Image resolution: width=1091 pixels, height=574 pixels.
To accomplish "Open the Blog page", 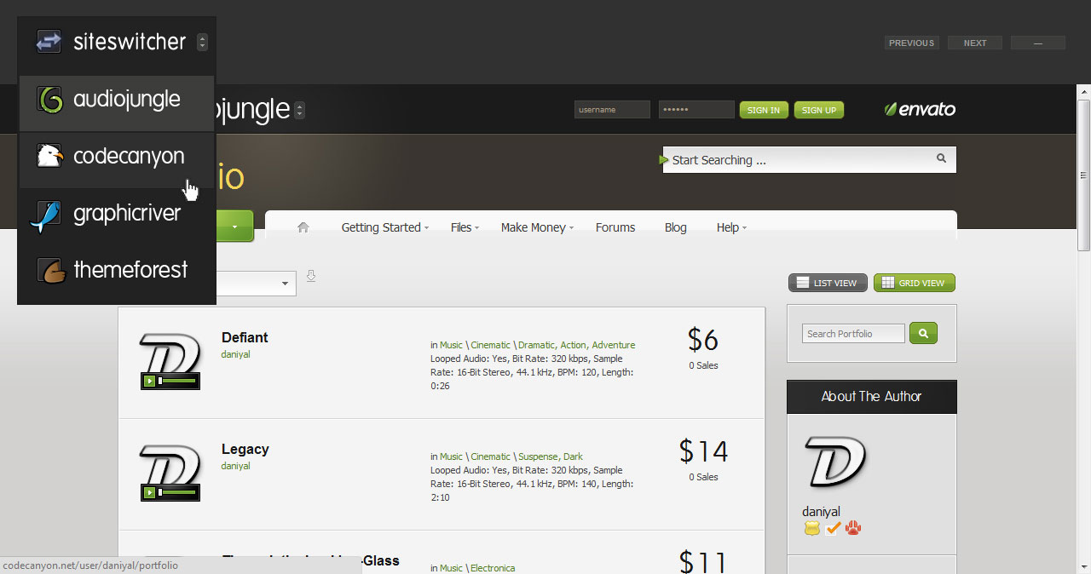I will (675, 227).
